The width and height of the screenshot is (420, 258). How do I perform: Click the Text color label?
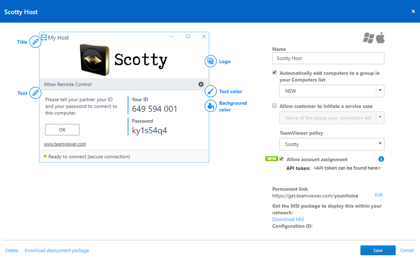click(x=230, y=91)
